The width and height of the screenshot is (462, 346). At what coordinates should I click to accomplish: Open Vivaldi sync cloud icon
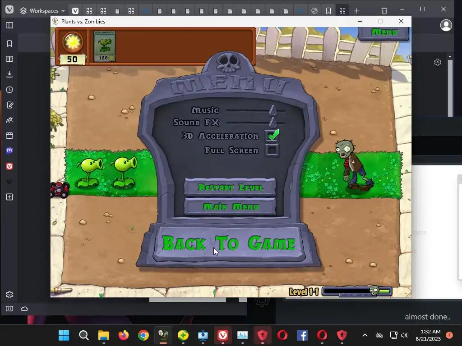(24, 309)
